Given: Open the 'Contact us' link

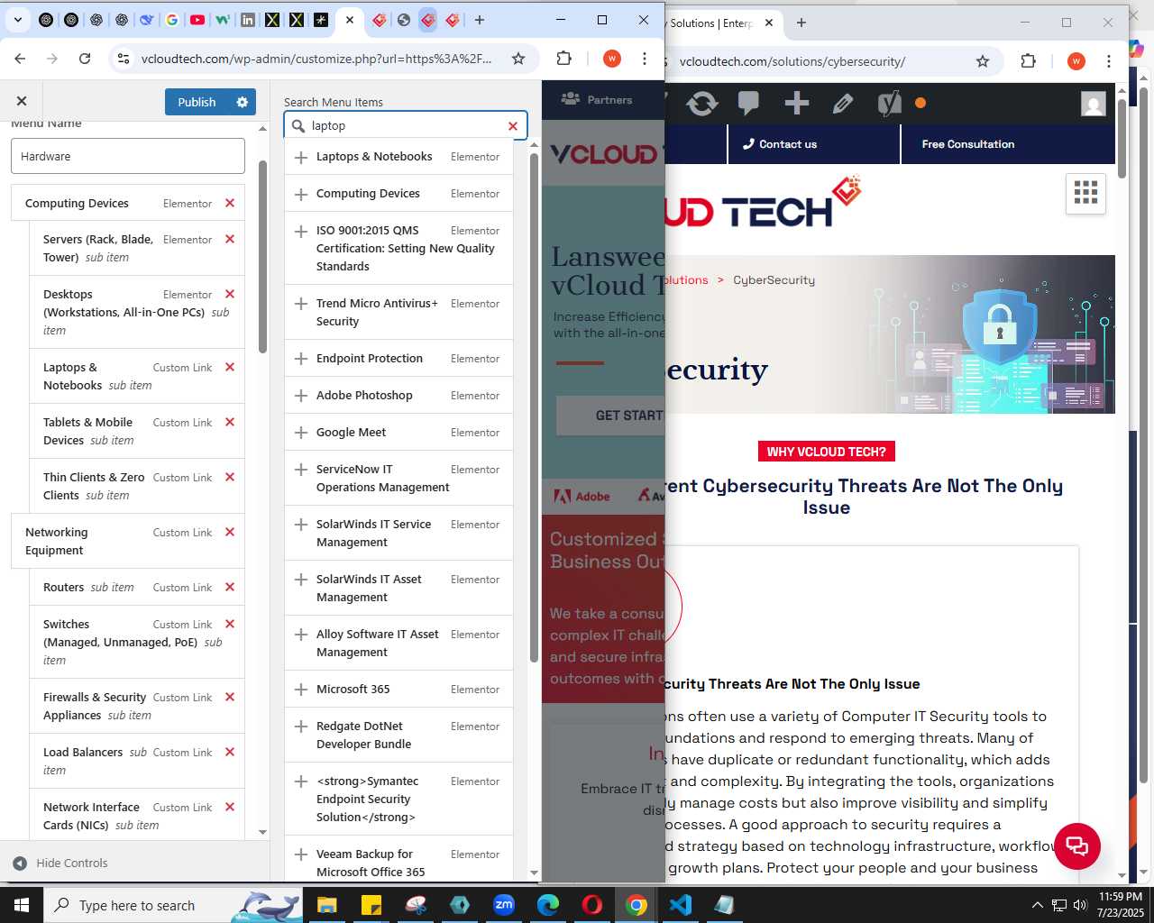Looking at the screenshot, I should (780, 144).
